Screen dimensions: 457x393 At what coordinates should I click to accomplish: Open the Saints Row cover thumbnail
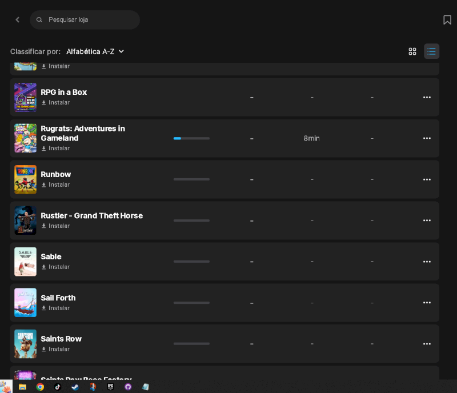click(x=25, y=344)
